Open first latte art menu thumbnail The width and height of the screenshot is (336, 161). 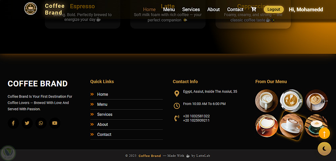[x=266, y=101]
